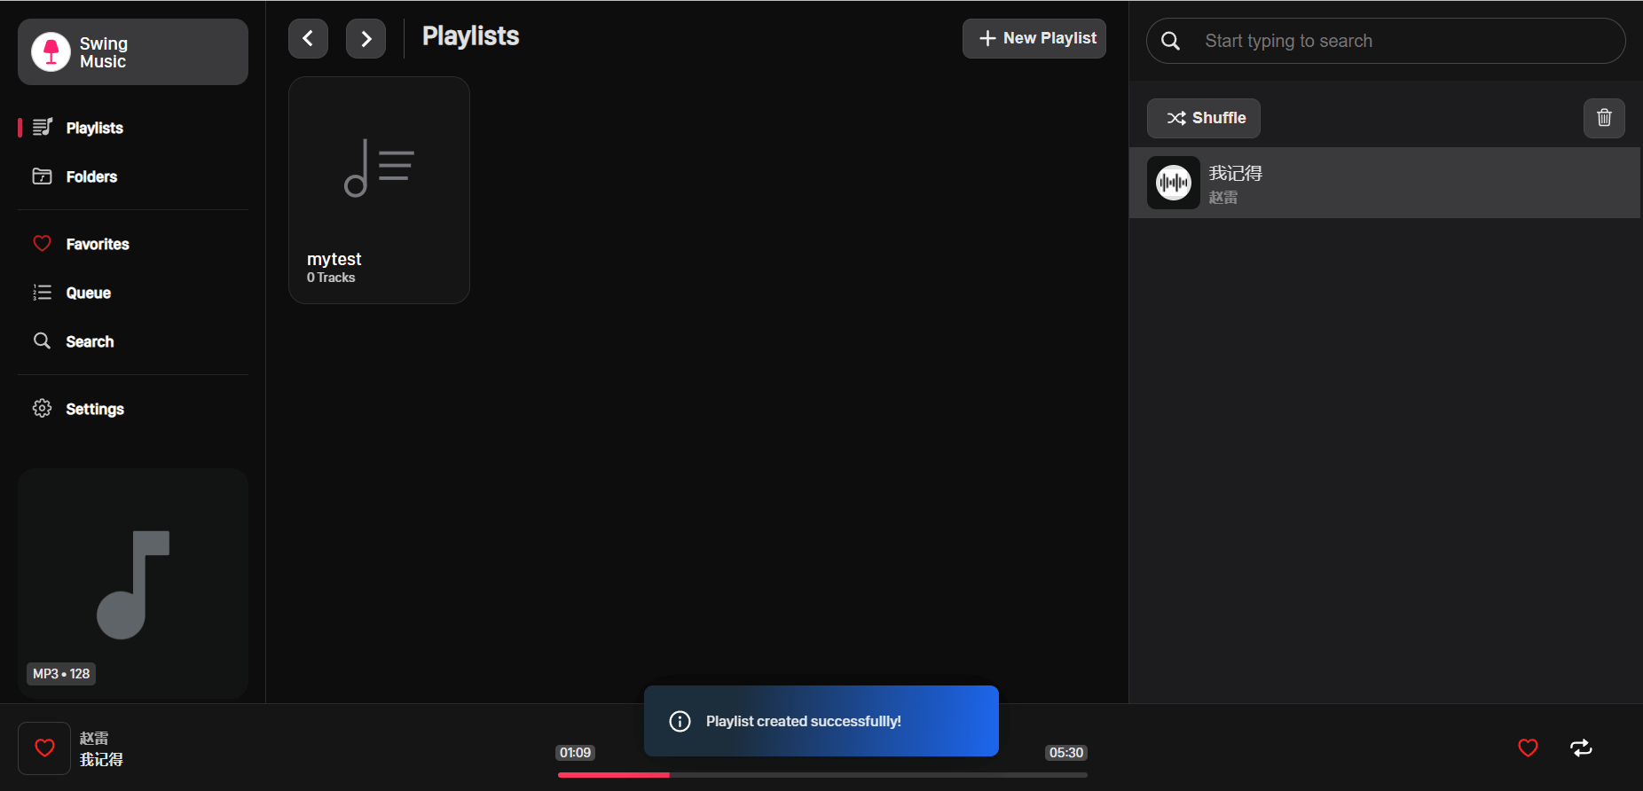1643x791 pixels.
Task: Open the Queue page from the sidebar
Action: (x=88, y=293)
